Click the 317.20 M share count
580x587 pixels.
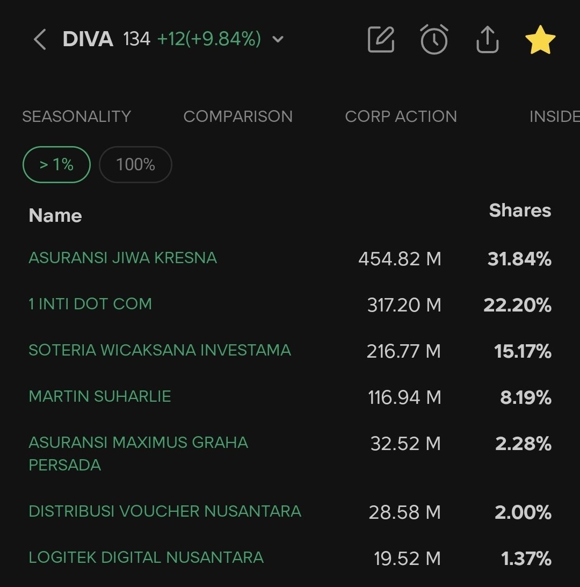[404, 305]
